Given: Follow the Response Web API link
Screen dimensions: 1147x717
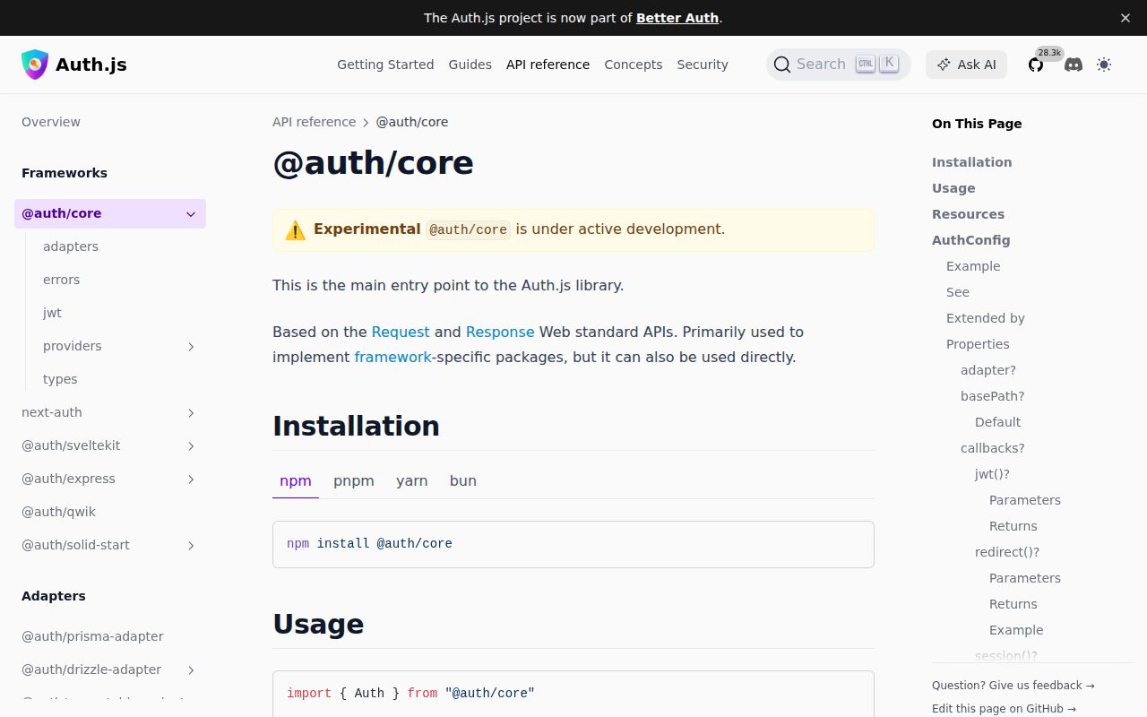Looking at the screenshot, I should point(500,332).
